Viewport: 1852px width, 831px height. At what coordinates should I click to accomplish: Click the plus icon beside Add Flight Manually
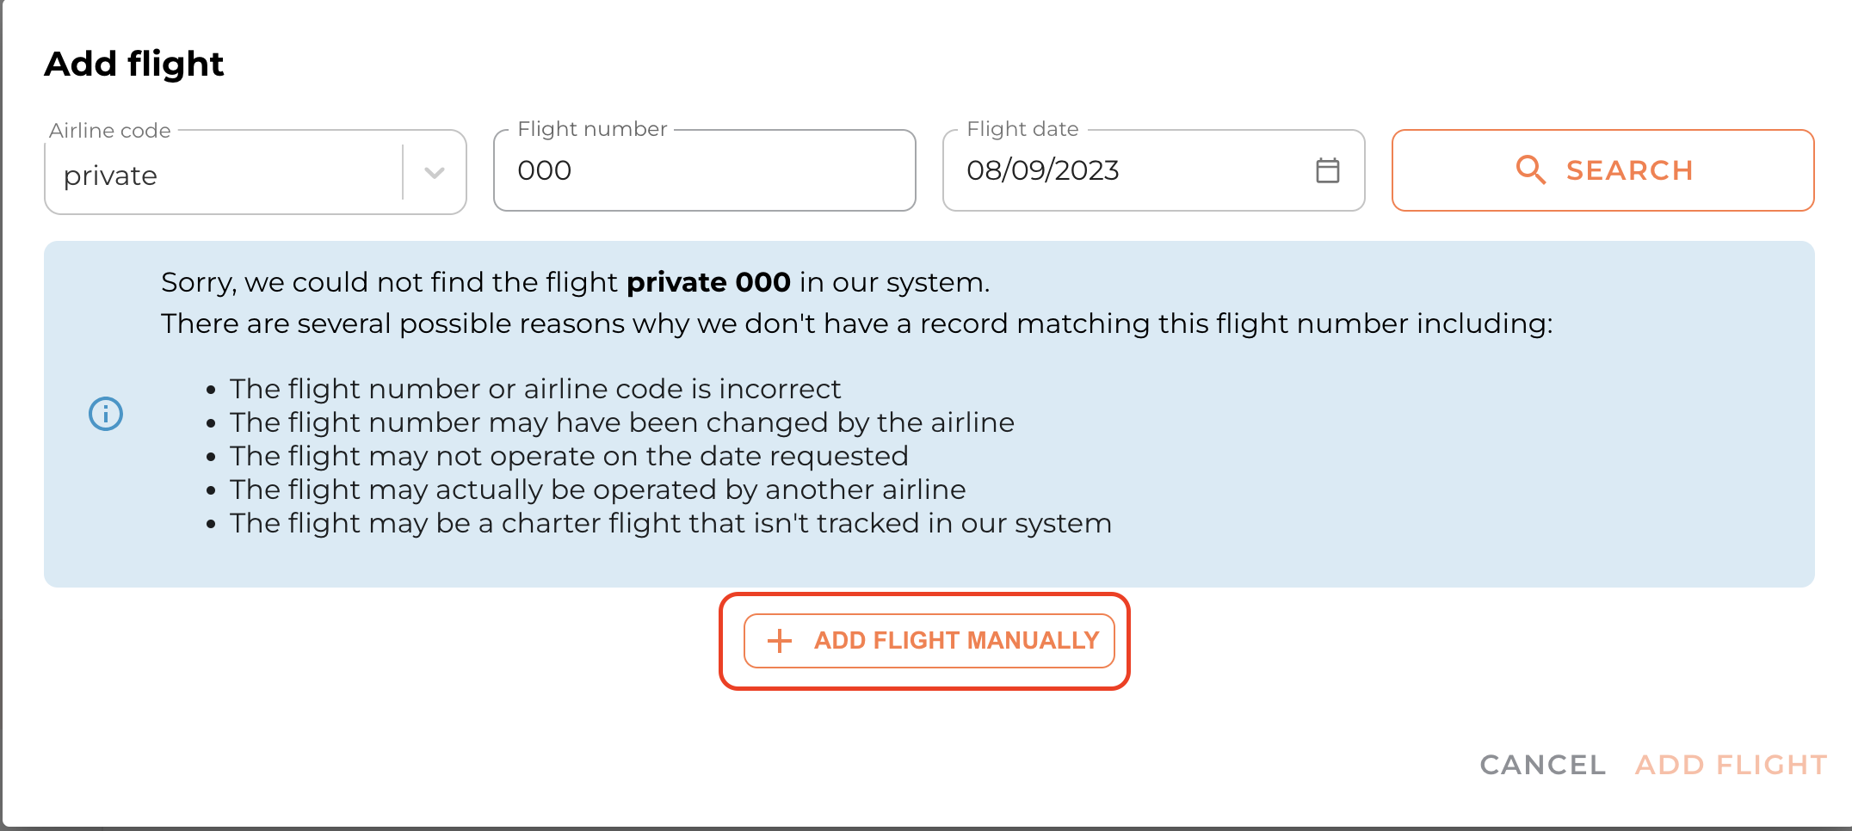[780, 641]
